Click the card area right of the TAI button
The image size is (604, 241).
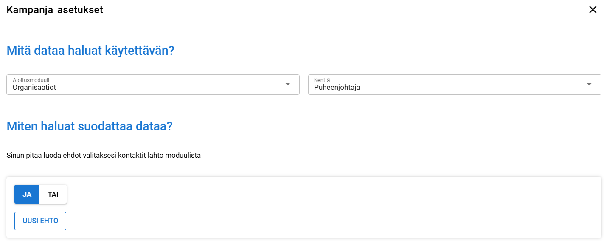(x=255, y=194)
